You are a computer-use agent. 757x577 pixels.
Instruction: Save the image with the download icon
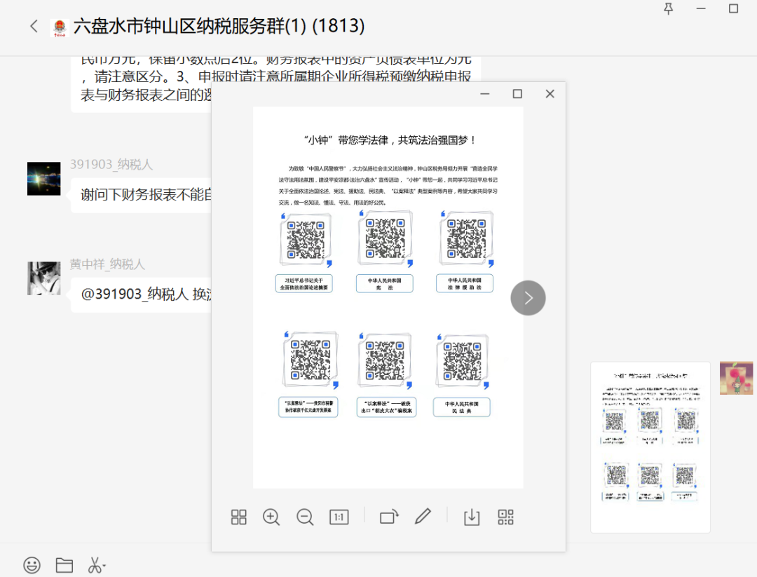[472, 517]
